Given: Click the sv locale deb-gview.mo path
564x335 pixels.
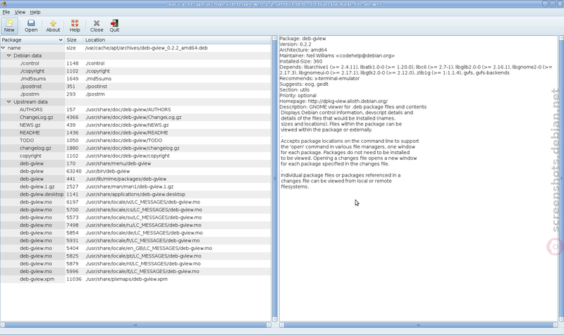Looking at the screenshot, I should 144,217.
